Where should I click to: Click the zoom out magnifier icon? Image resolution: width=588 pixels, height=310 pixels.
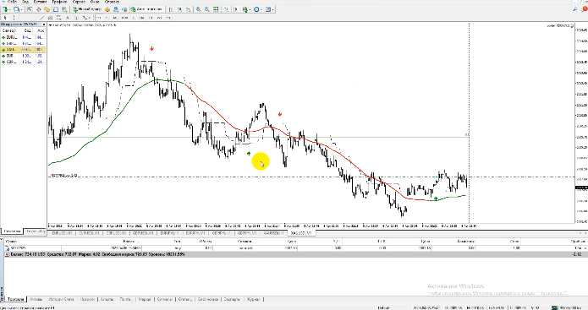pyautogui.click(x=207, y=9)
